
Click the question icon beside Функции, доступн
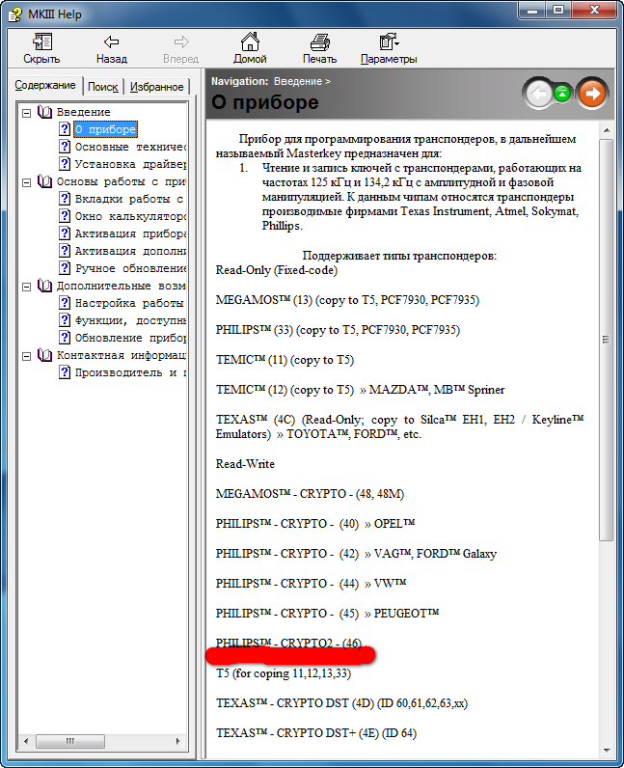point(65,320)
